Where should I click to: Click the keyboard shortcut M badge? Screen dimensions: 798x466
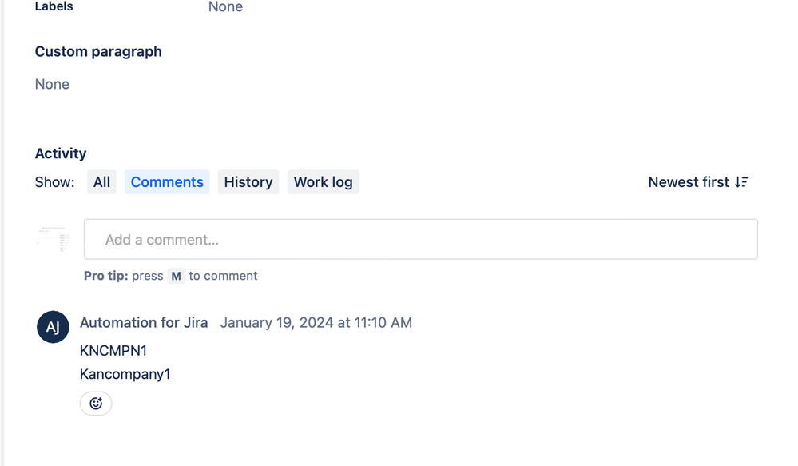[177, 276]
